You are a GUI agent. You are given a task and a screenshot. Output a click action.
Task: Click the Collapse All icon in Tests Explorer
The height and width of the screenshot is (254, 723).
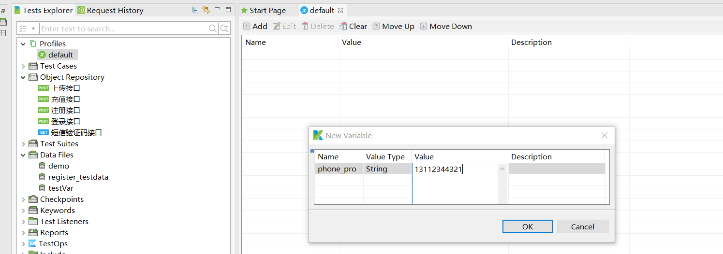[195, 10]
